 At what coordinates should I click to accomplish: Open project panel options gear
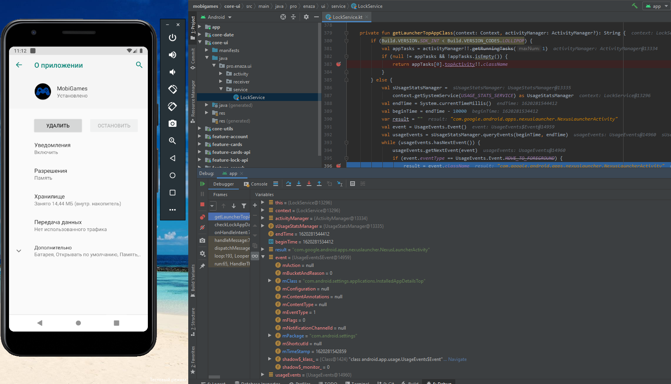pyautogui.click(x=306, y=17)
